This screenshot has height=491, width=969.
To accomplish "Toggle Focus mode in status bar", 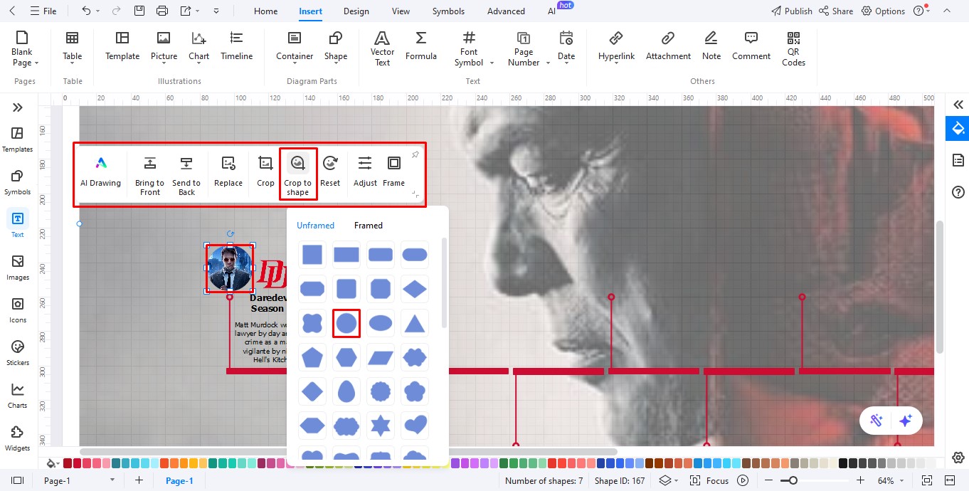I will click(x=709, y=480).
